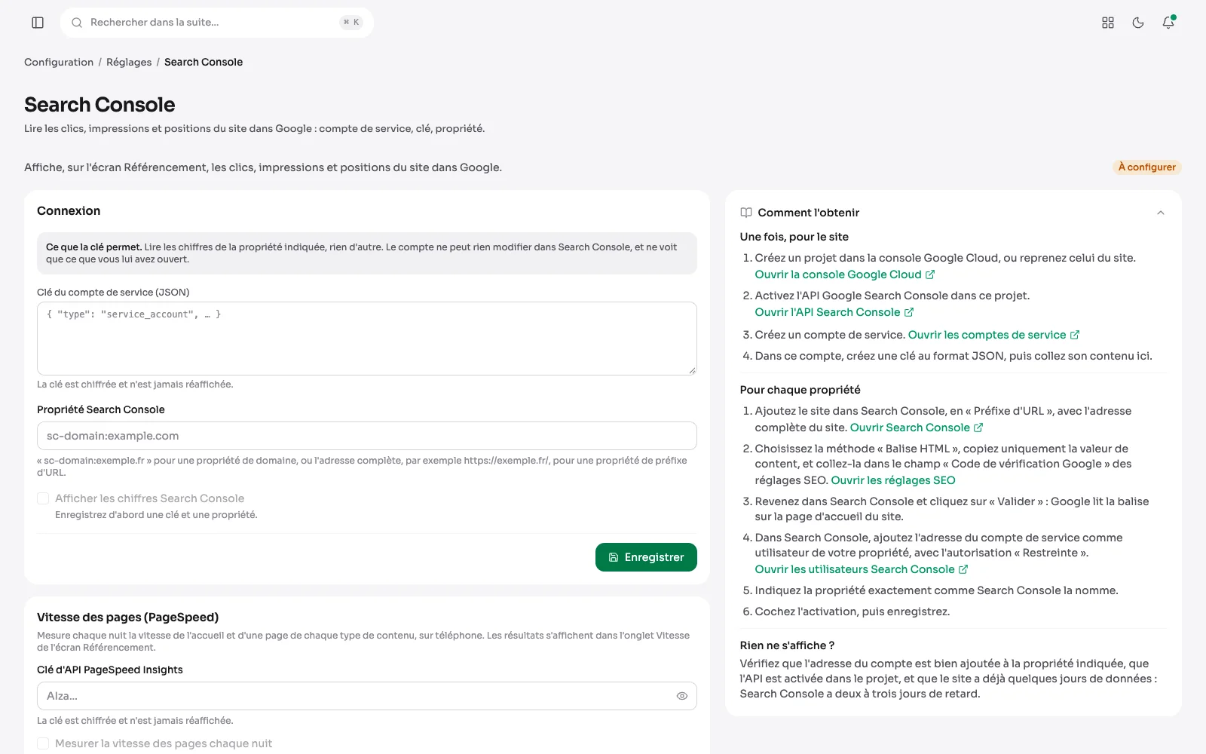Click the Rien ne s'affiche ? heading
Image resolution: width=1206 pixels, height=754 pixels.
coord(787,645)
